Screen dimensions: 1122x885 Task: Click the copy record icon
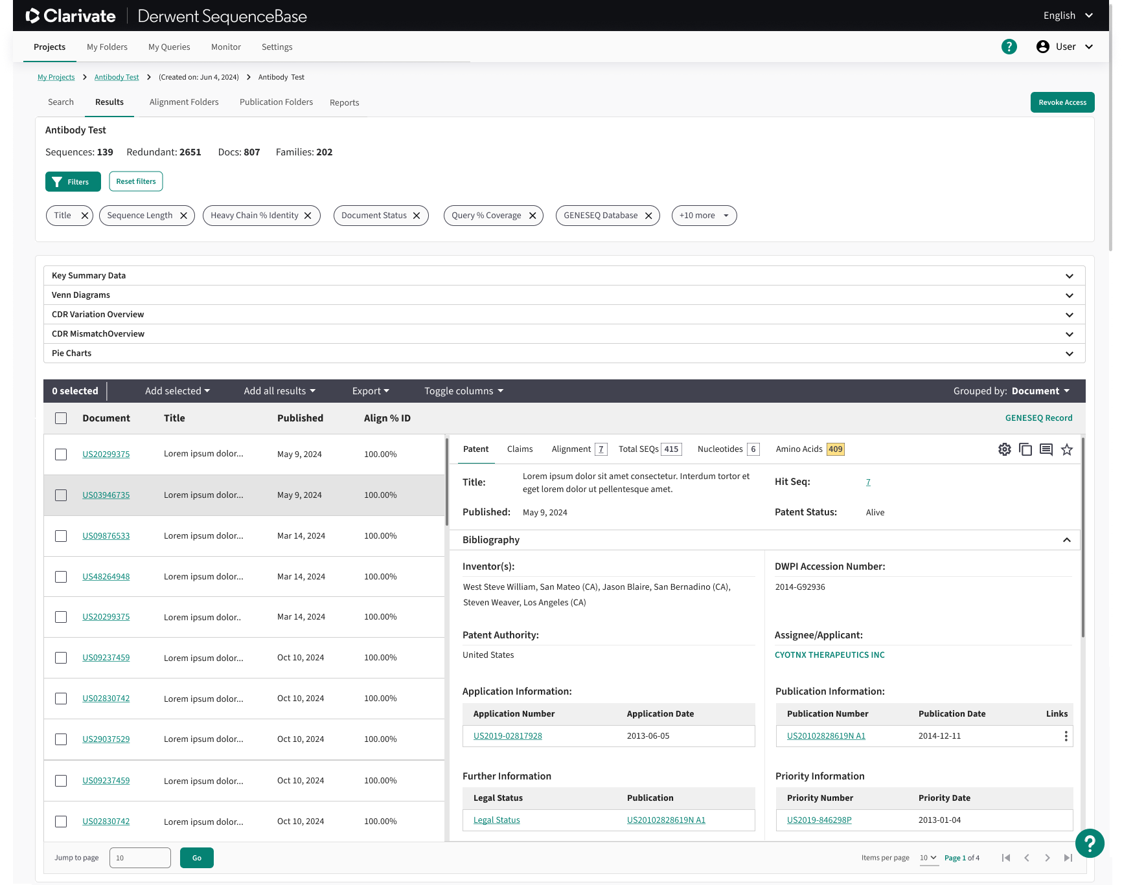(1025, 449)
